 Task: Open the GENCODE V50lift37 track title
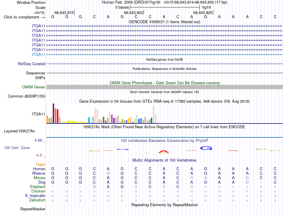coord(164,22)
